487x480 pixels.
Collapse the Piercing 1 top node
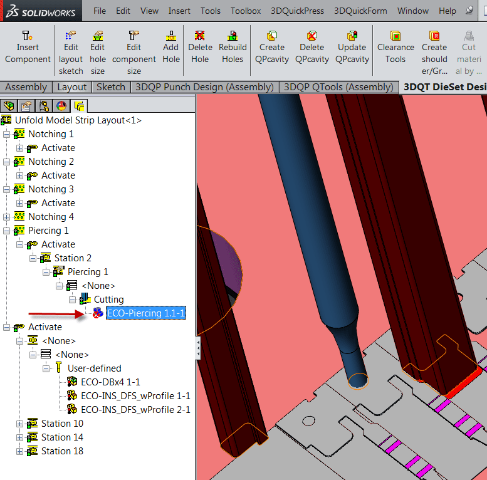pos(6,231)
